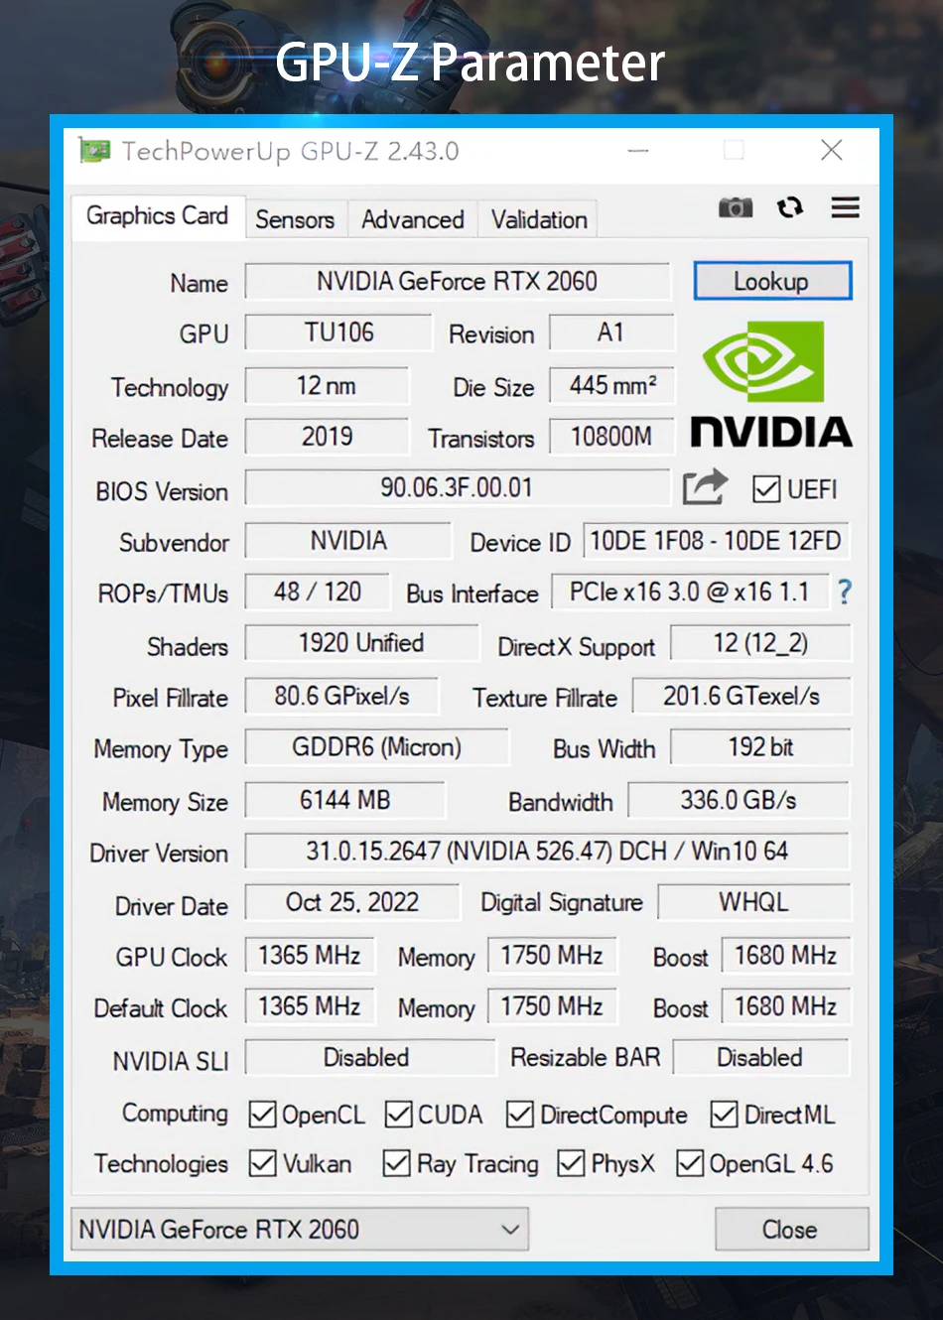Click the BIOS Version field
Screen dimensions: 943x1320
(x=457, y=487)
